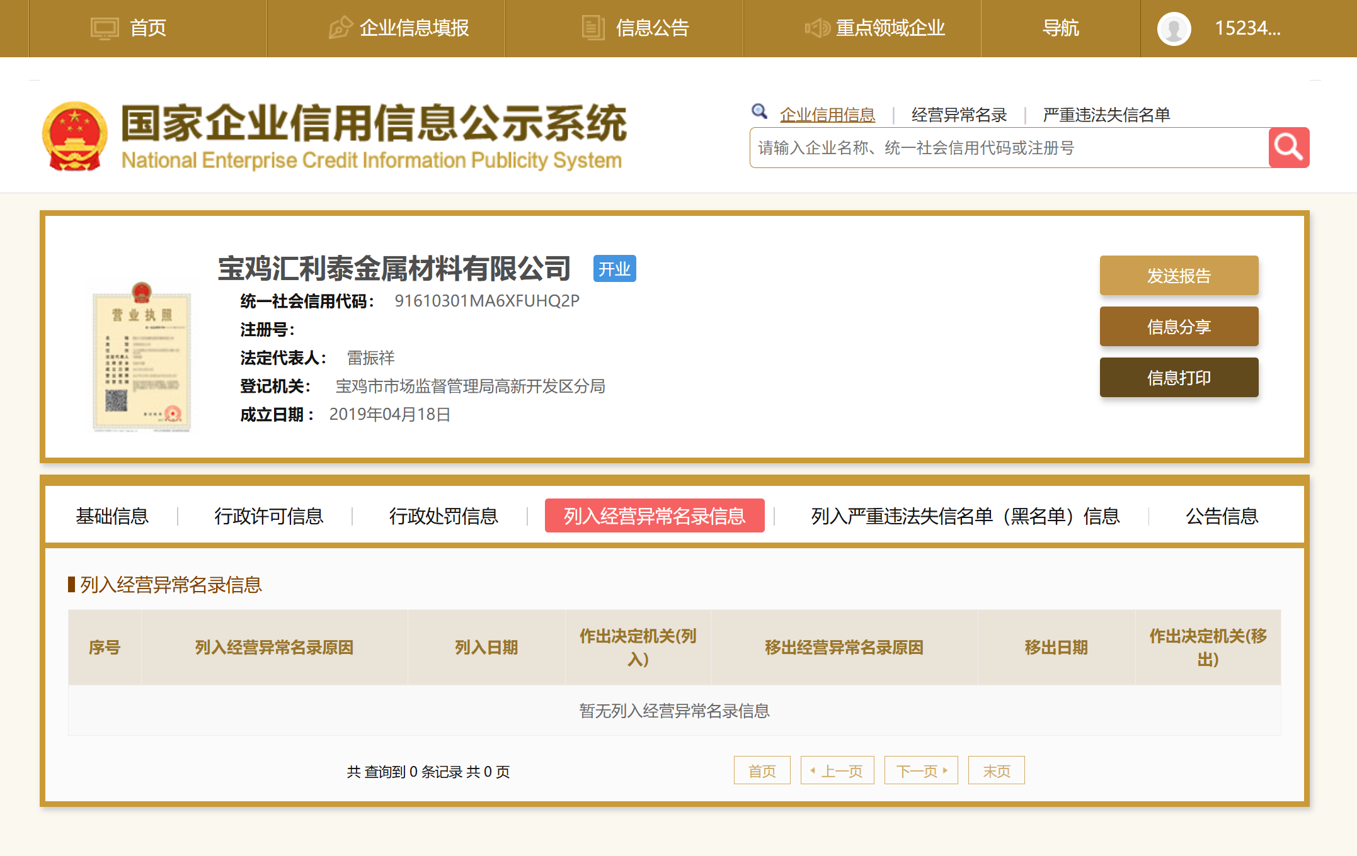This screenshot has height=856, width=1357.
Task: Open 列入严重违法失信名单(黑名单)信息 tab
Action: pyautogui.click(x=965, y=516)
